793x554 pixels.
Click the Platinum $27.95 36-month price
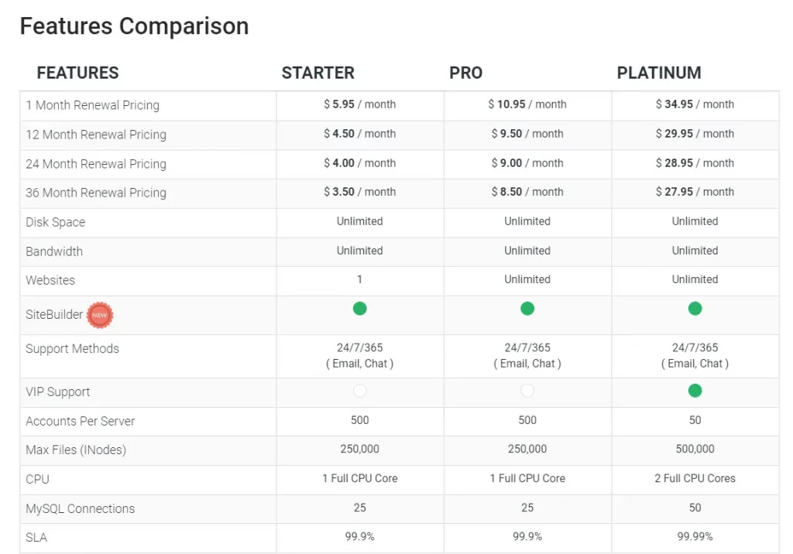695,192
